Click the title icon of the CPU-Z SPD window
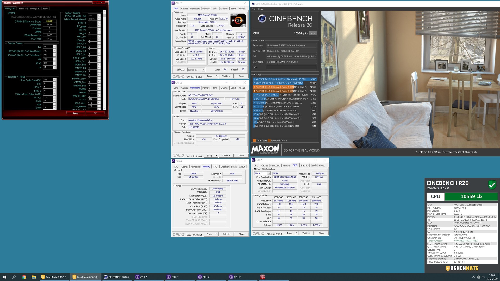The width and height of the screenshot is (500, 281). click(253, 160)
